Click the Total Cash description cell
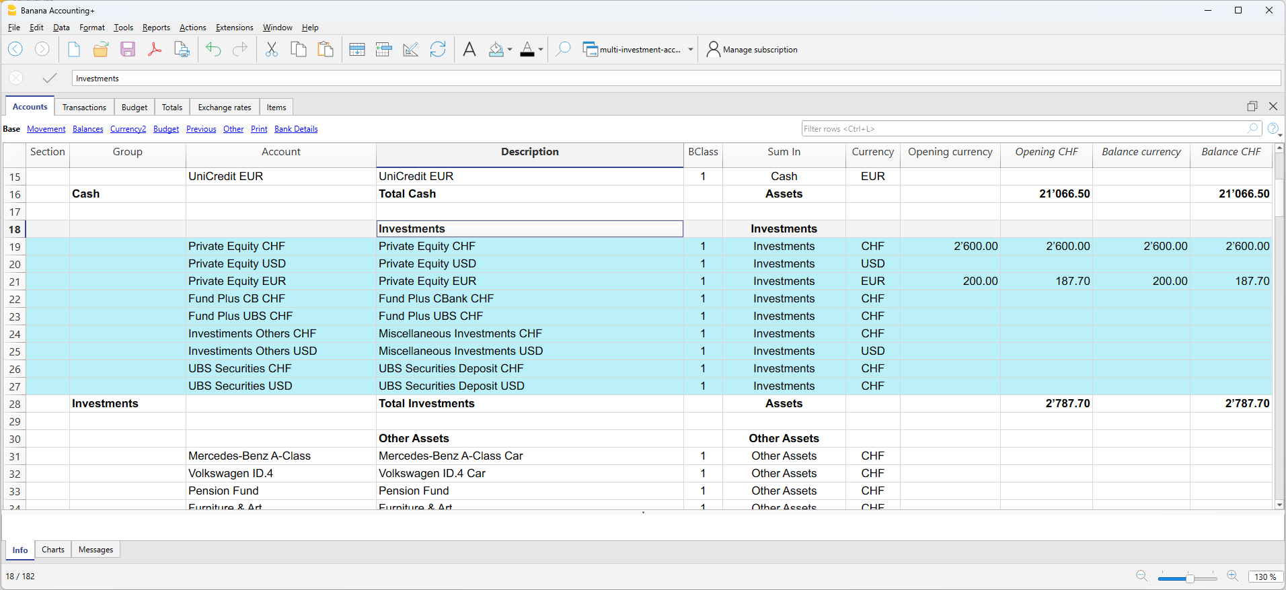1286x590 pixels. 530,194
